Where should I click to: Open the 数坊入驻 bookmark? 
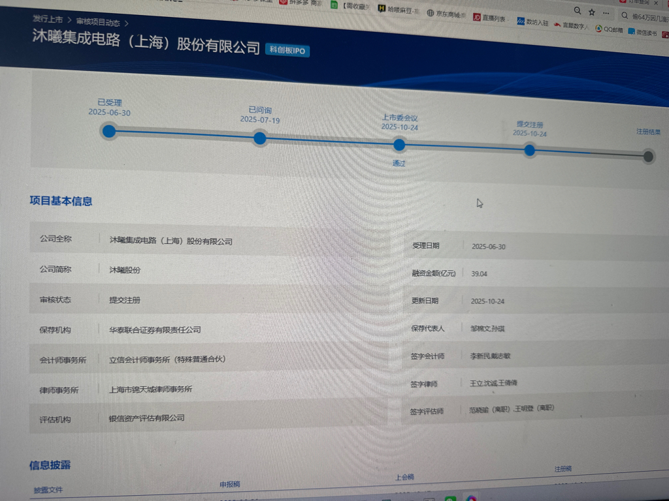click(x=532, y=22)
